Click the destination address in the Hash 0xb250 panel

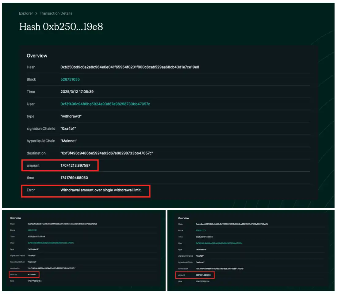click(107, 153)
